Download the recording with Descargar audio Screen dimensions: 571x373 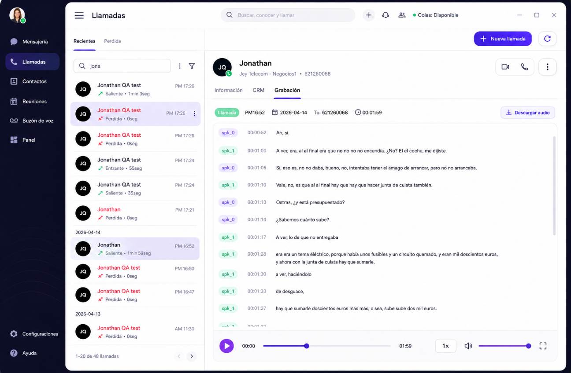tap(528, 113)
